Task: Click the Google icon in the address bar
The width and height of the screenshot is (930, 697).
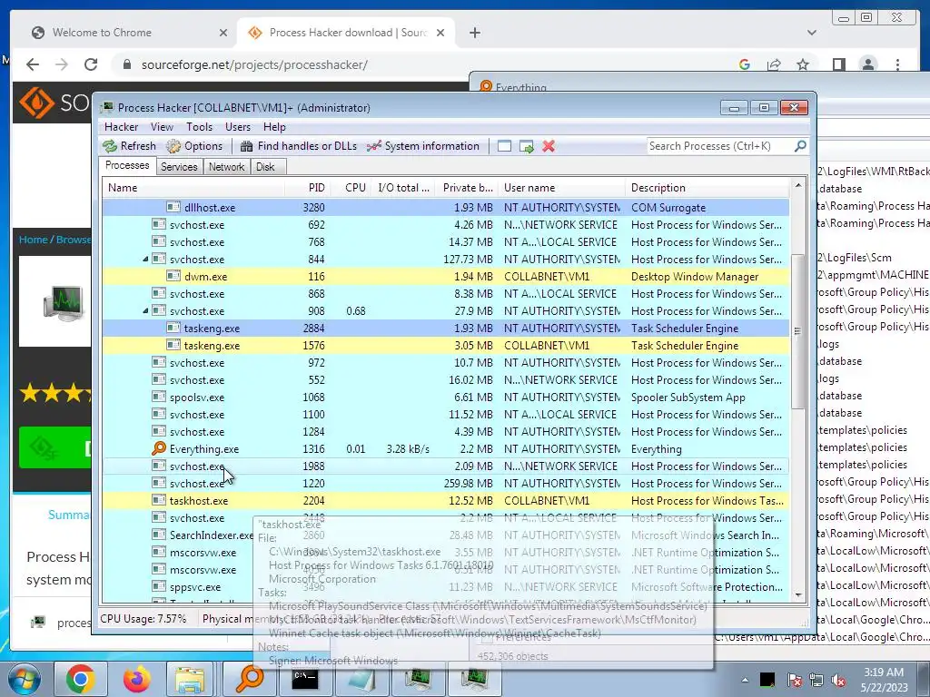Action: click(745, 64)
